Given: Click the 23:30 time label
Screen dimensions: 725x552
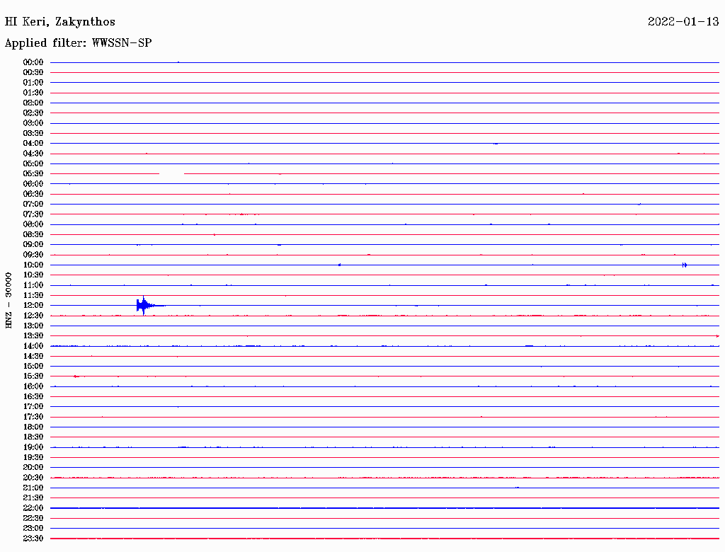Looking at the screenshot, I should tap(33, 538).
